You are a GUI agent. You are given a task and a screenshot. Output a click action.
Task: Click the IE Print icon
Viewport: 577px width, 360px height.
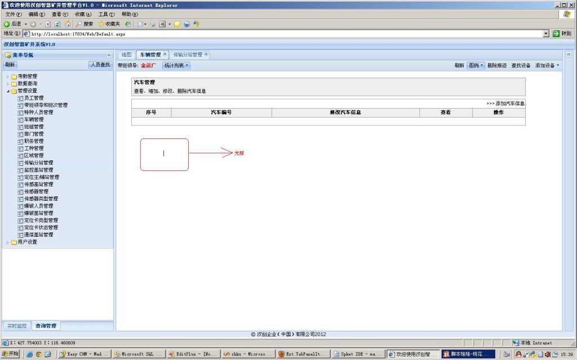coord(152,24)
